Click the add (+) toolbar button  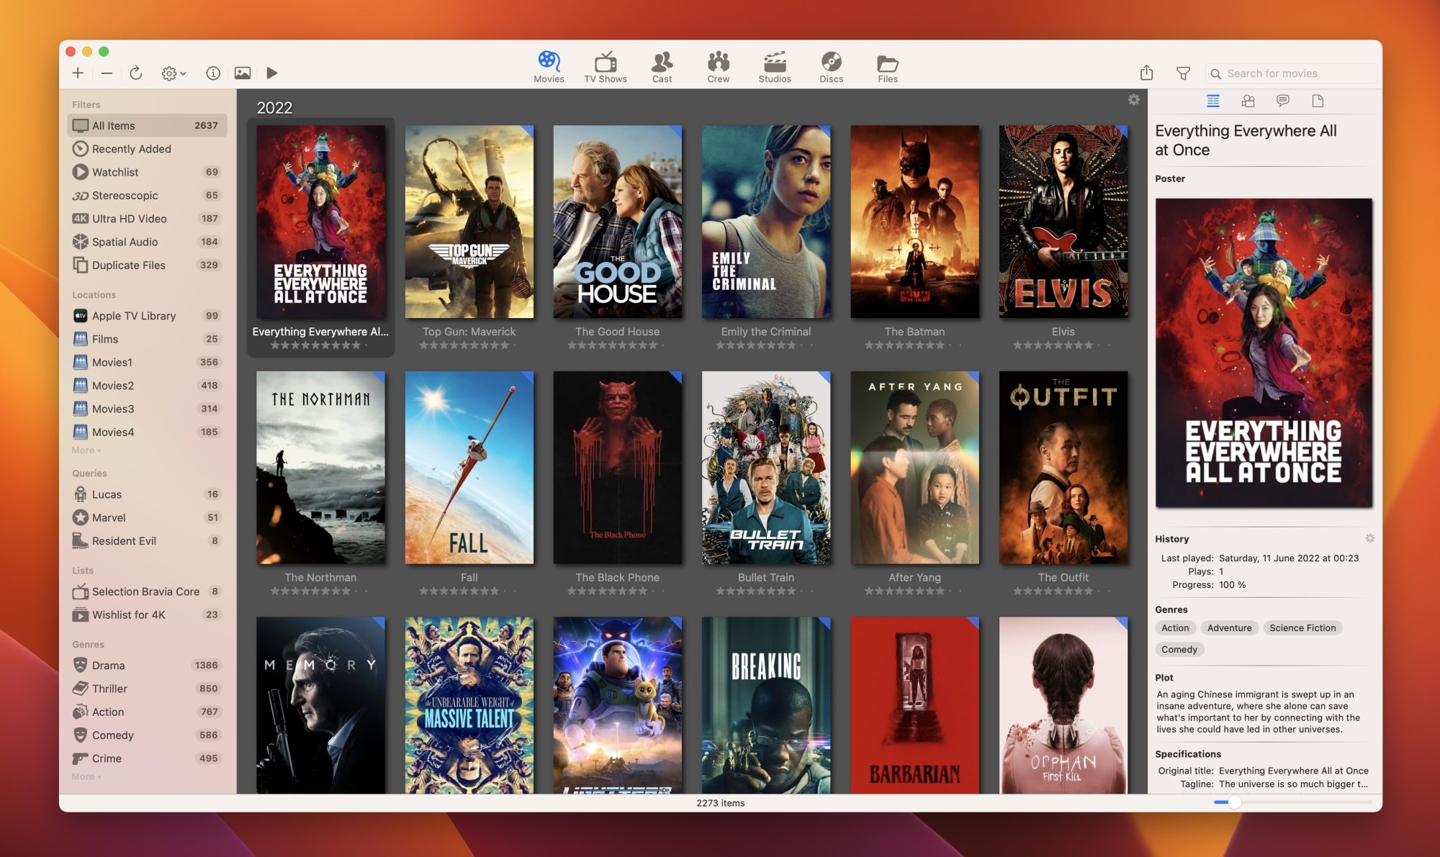coord(78,73)
